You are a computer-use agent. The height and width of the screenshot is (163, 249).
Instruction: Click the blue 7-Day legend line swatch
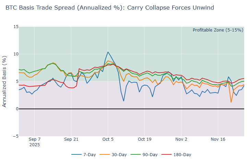(x=76, y=155)
